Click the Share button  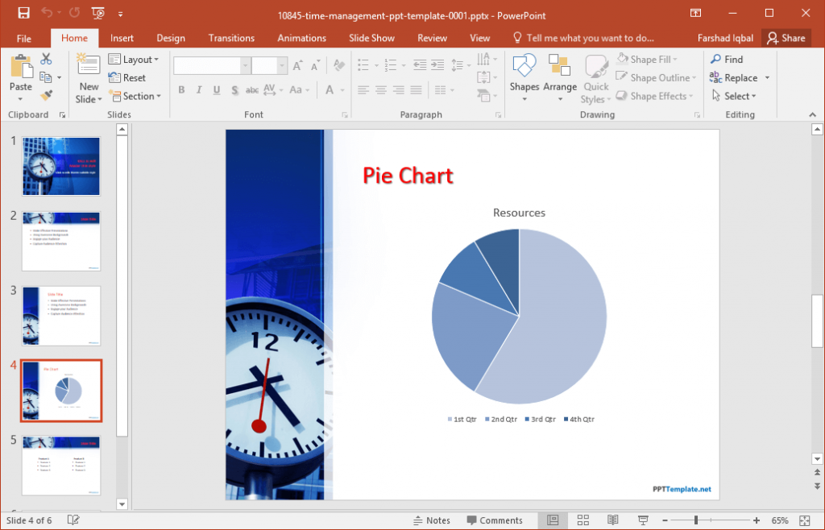[786, 37]
